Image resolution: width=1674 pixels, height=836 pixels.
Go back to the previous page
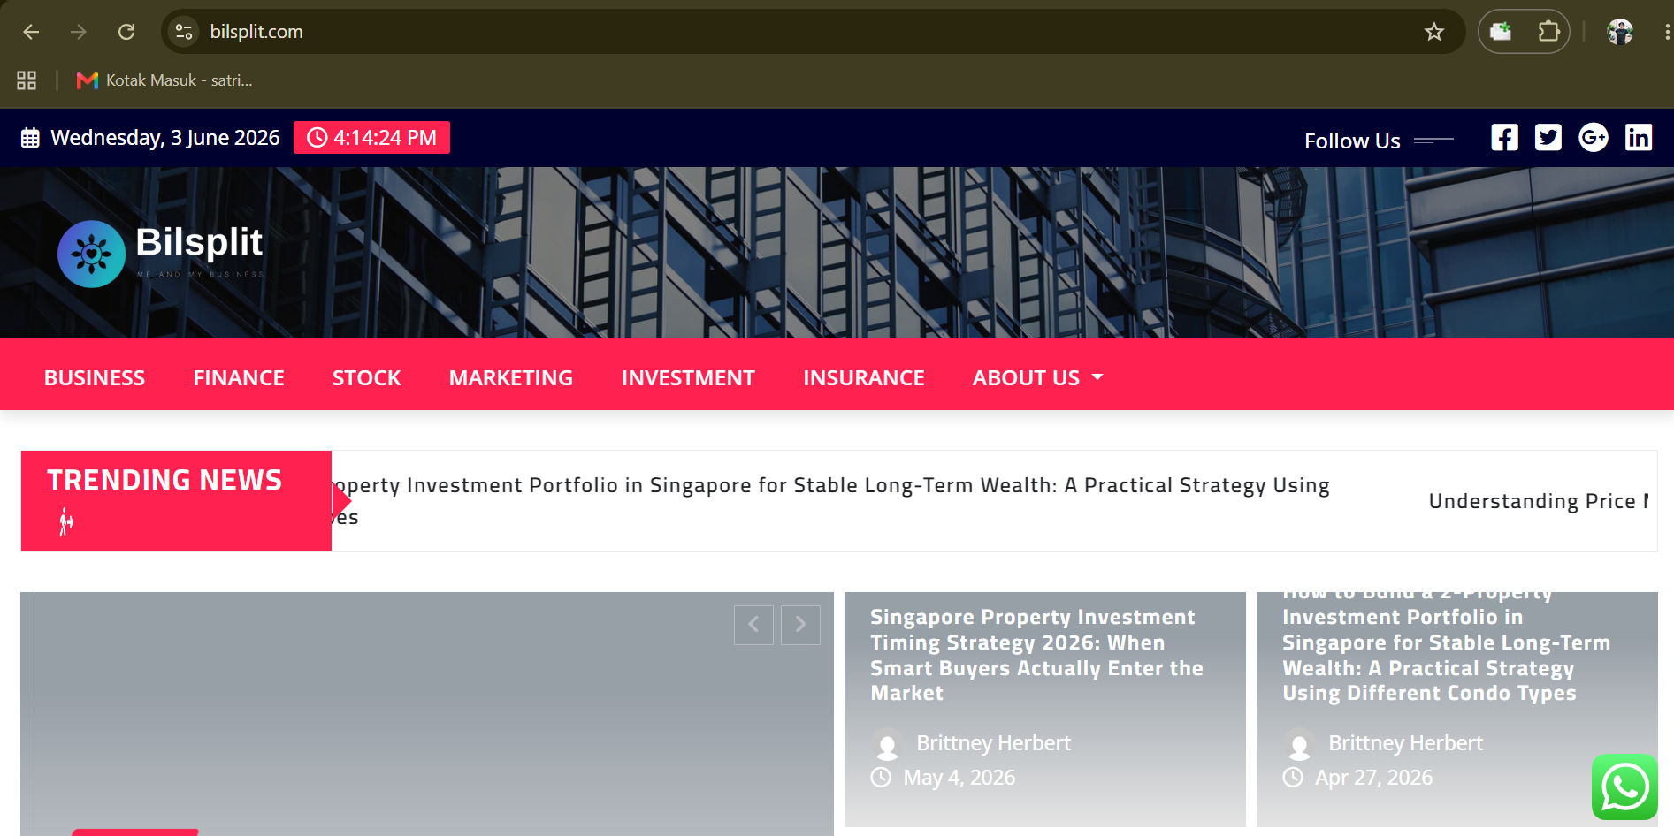click(31, 32)
